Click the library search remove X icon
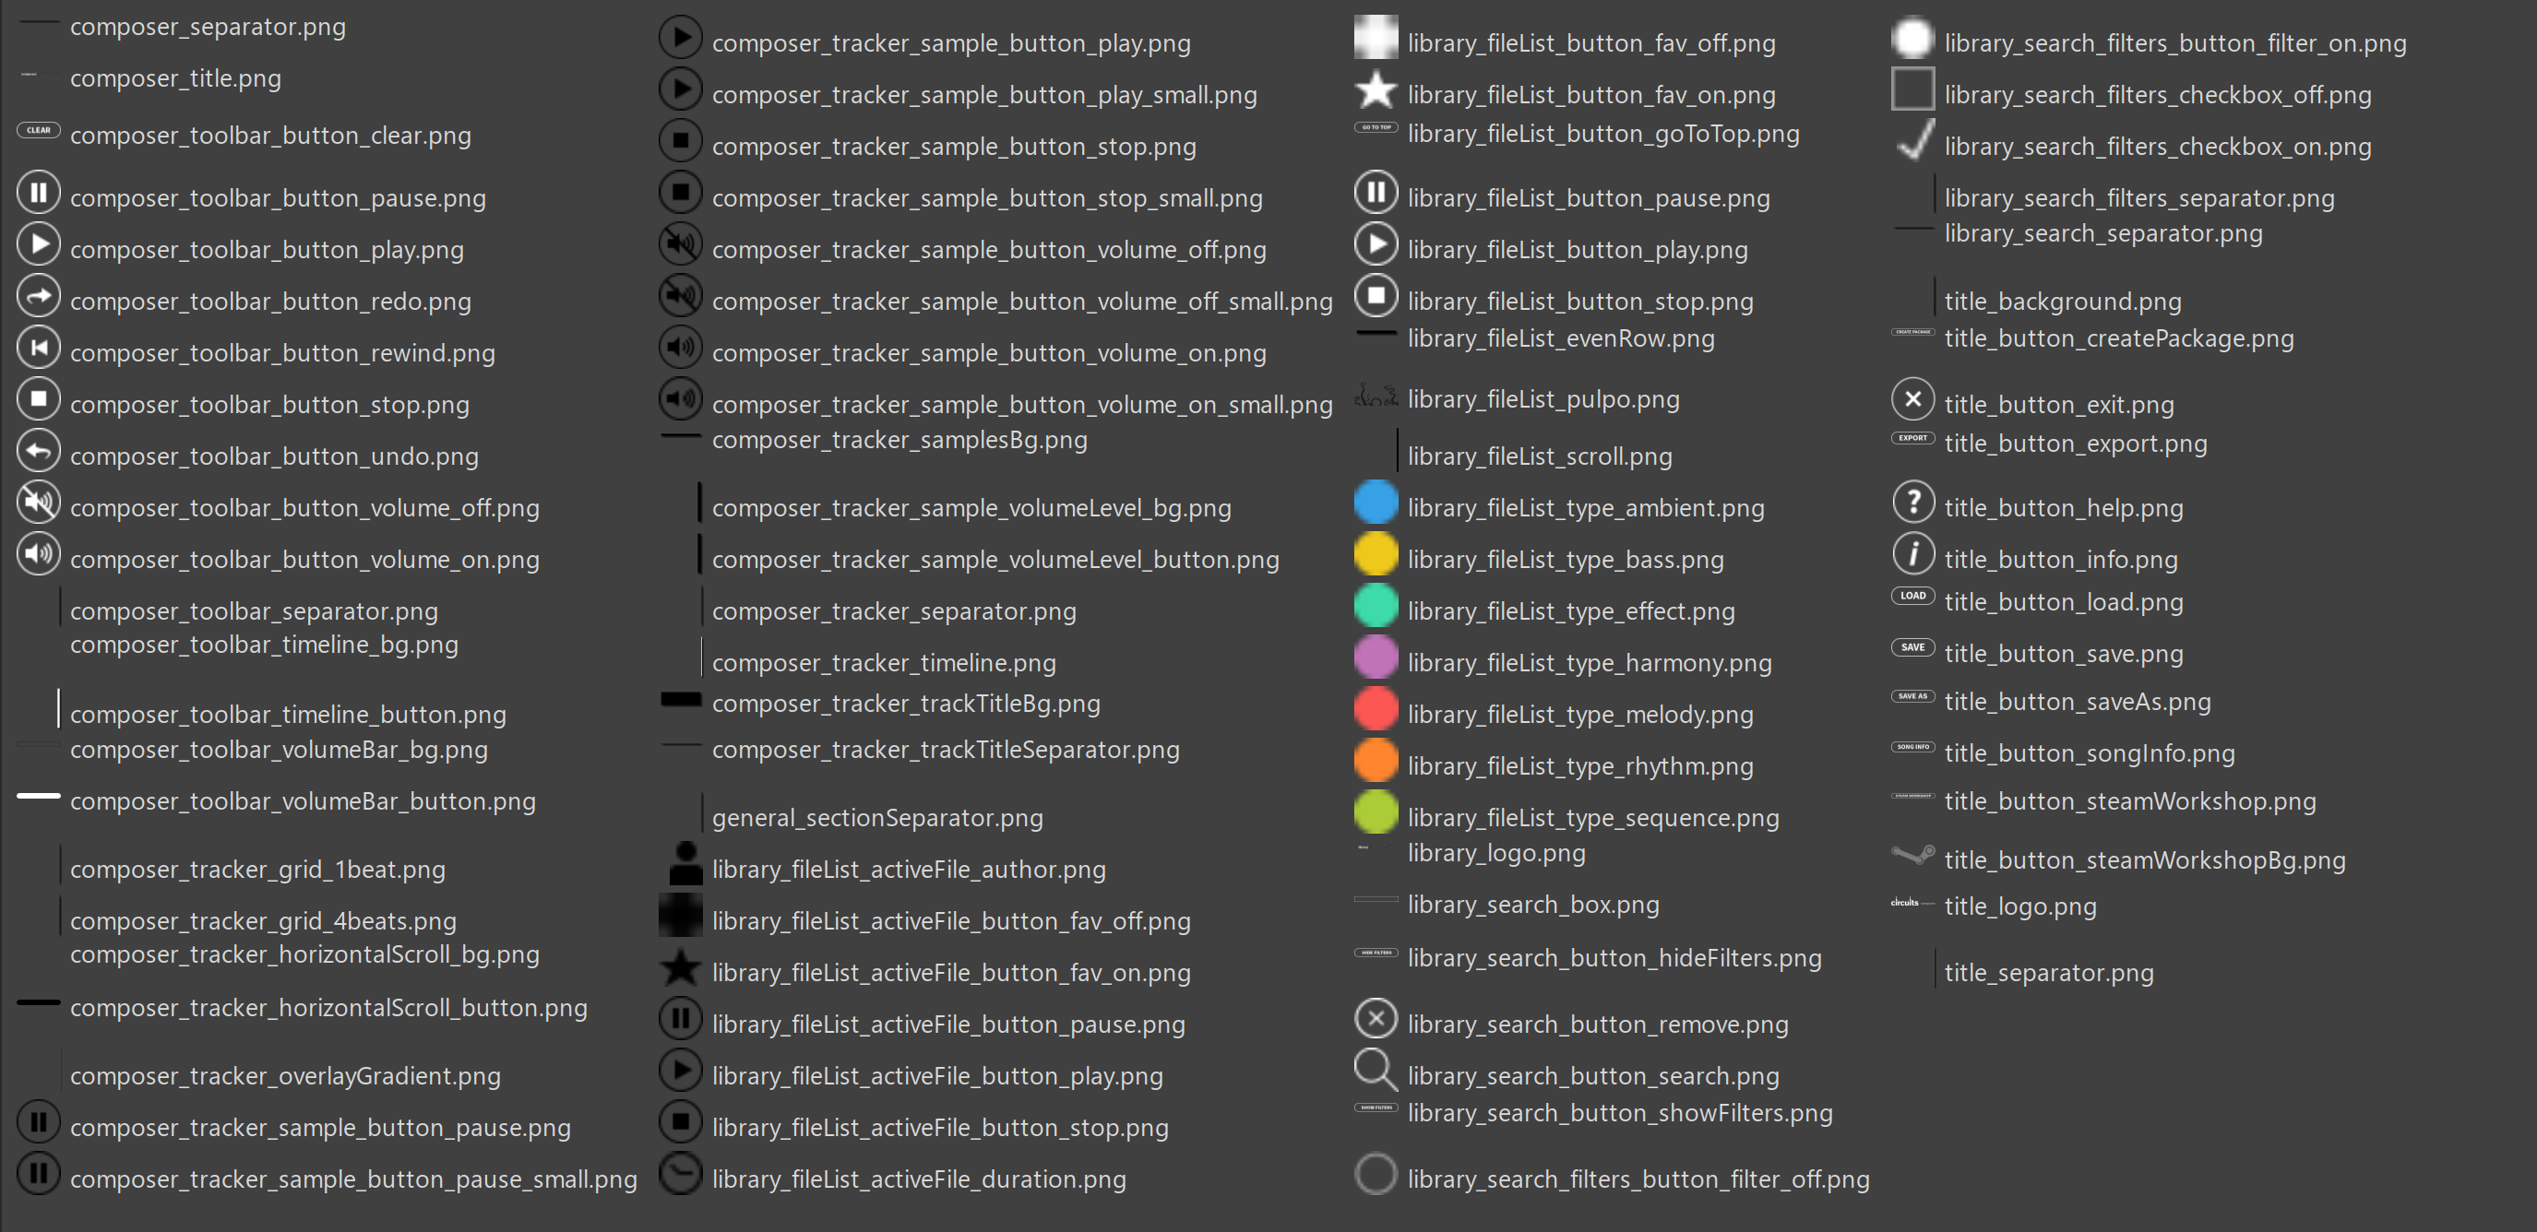The width and height of the screenshot is (2537, 1232). (1376, 1018)
